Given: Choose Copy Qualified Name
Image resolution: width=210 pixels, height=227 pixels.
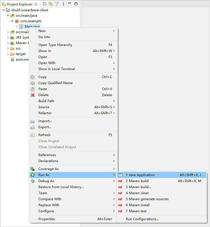Looking at the screenshot, I should point(55,83).
